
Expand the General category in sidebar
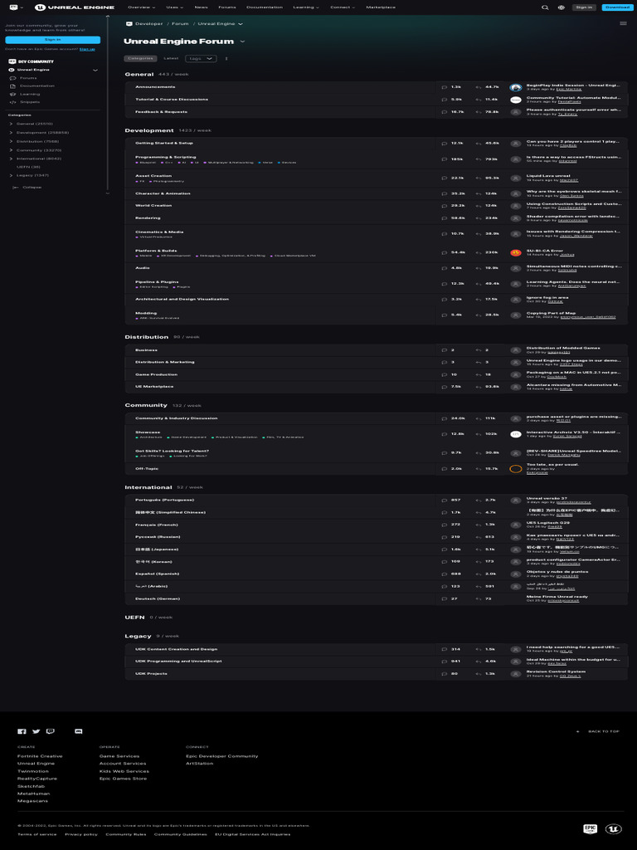coord(11,125)
